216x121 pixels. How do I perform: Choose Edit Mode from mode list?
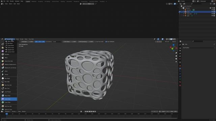coord(11,43)
